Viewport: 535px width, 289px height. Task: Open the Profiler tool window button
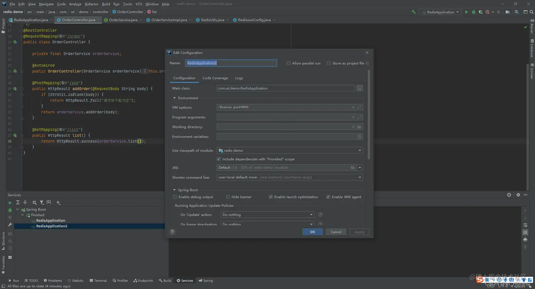[x=120, y=281]
